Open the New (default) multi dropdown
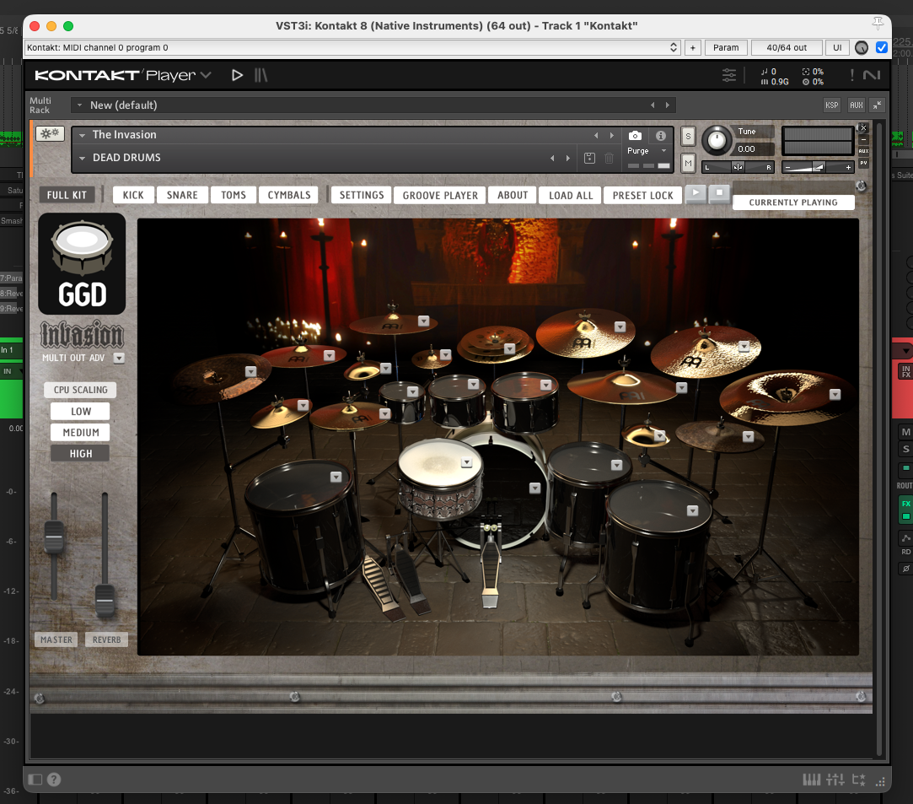The height and width of the screenshot is (804, 913). (80, 105)
